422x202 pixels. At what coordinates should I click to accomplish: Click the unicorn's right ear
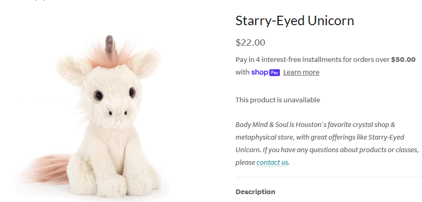tap(145, 63)
